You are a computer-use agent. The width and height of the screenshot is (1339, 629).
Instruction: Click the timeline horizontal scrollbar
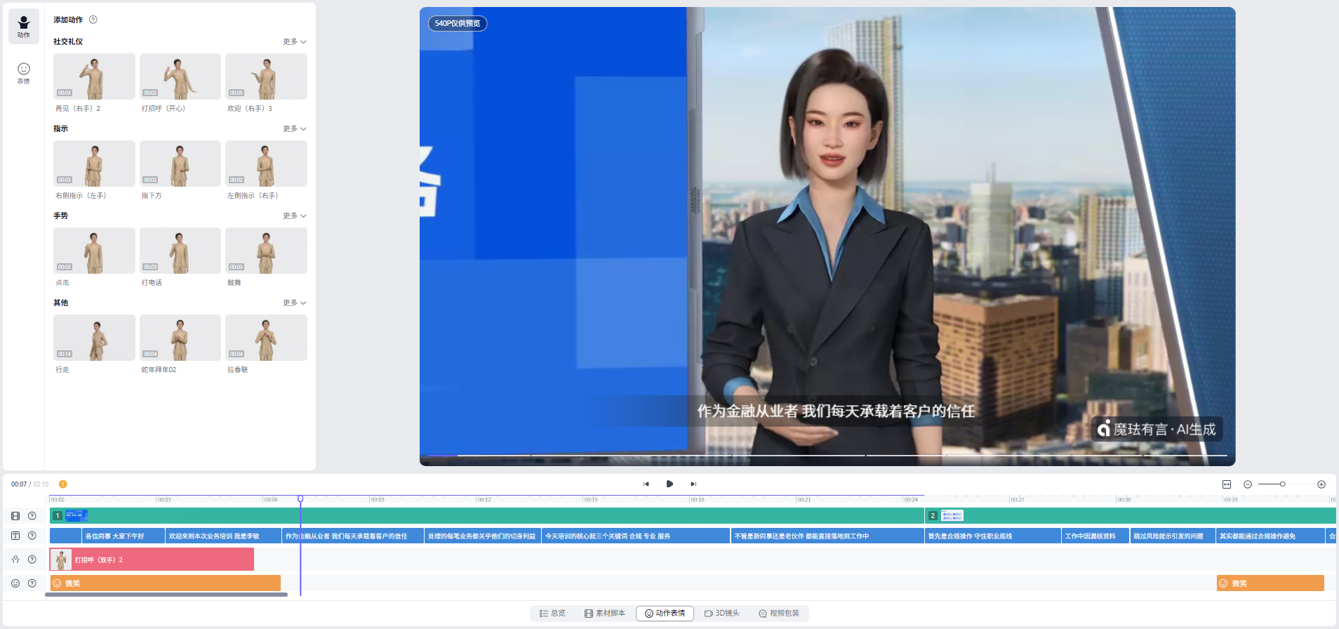[166, 595]
